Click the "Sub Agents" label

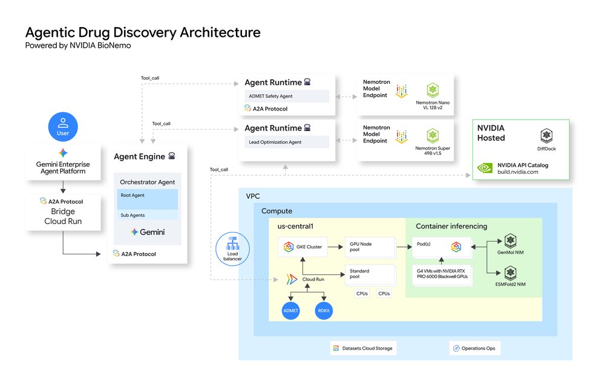132,215
